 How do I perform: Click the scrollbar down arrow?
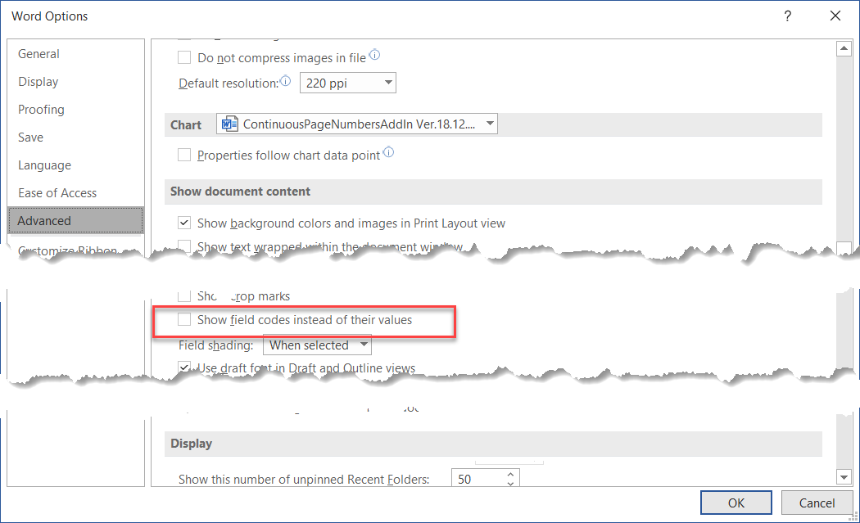tap(845, 477)
